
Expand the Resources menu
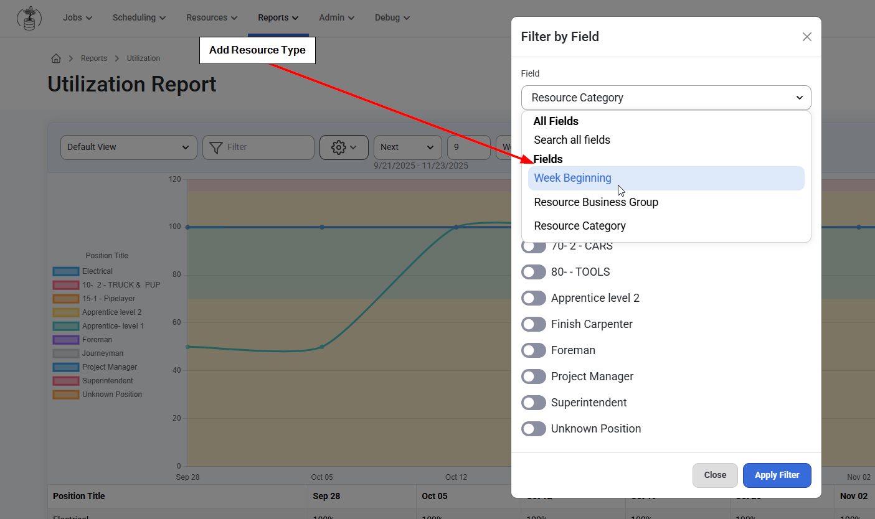coord(212,17)
